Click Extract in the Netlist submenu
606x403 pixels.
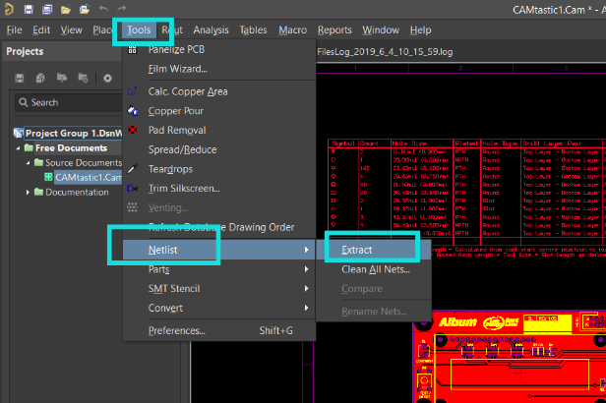(357, 250)
